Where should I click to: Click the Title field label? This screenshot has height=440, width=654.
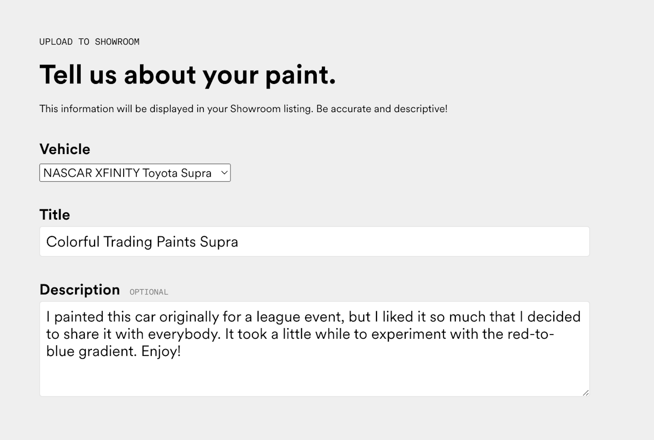55,215
